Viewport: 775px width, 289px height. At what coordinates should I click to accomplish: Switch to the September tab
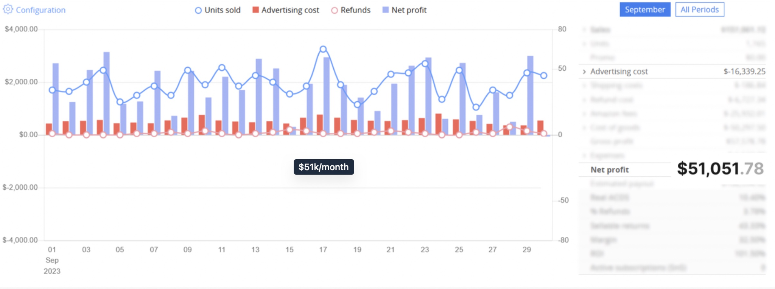pos(645,9)
